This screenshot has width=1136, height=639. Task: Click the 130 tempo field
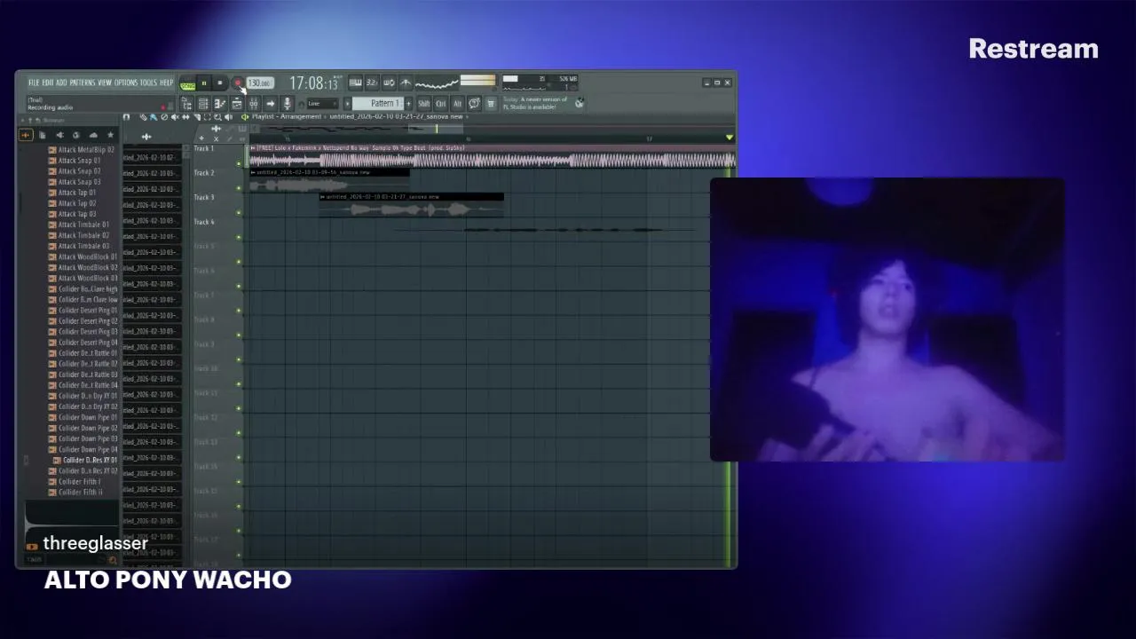tap(260, 83)
